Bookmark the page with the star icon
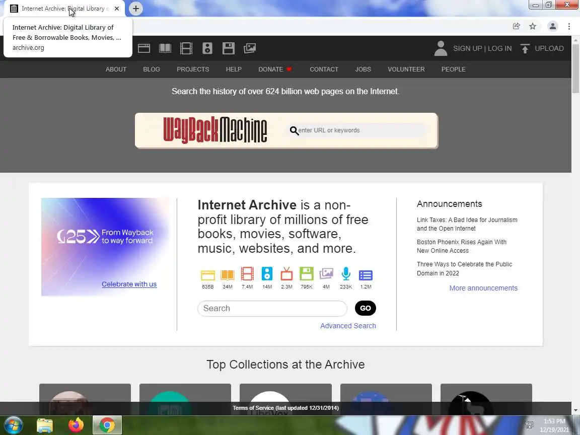This screenshot has width=580, height=435. (533, 26)
